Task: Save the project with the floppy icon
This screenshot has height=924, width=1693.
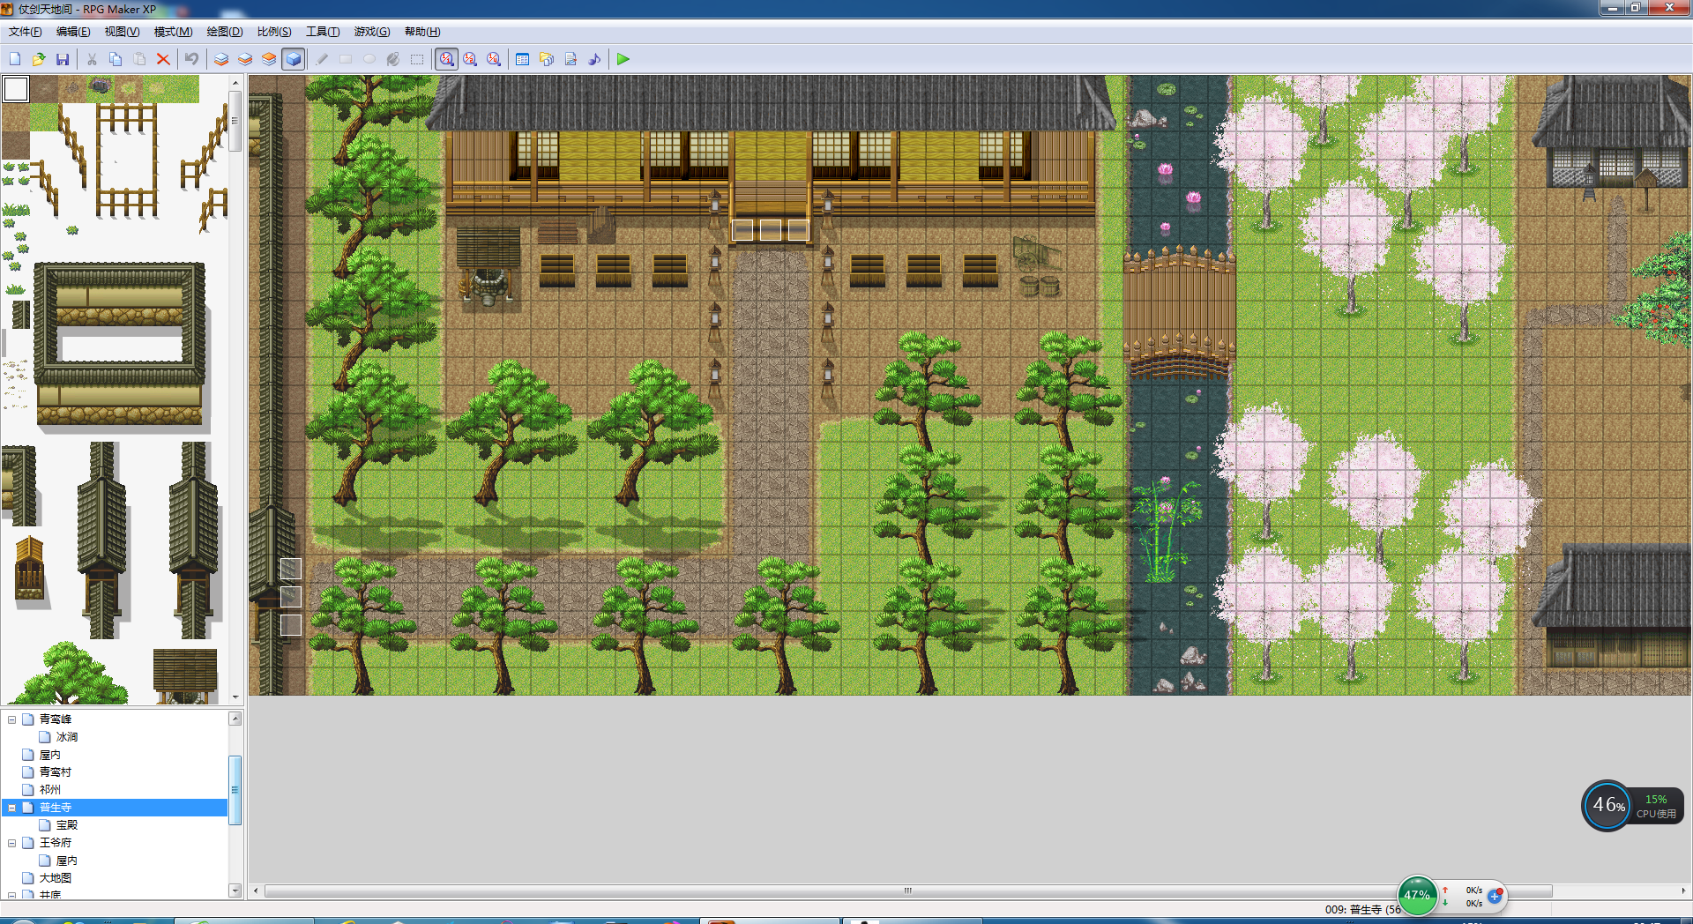Action: tap(63, 59)
